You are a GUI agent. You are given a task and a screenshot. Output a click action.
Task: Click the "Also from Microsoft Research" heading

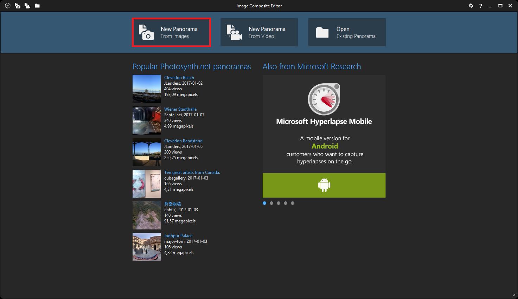click(x=312, y=67)
